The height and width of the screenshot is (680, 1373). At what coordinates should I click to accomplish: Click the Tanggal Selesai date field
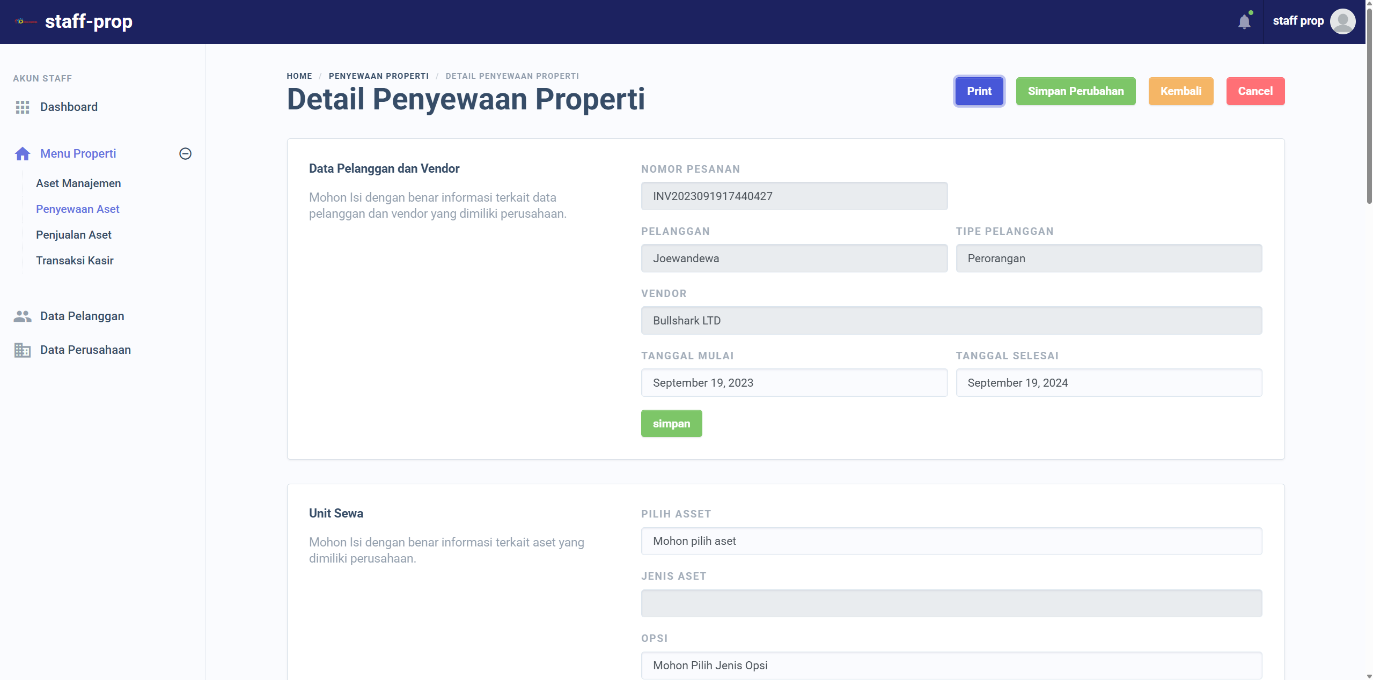(x=1108, y=383)
